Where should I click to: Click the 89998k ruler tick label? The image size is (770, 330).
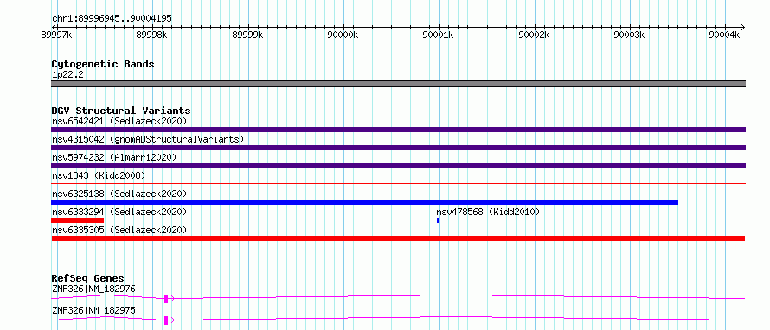tap(152, 35)
